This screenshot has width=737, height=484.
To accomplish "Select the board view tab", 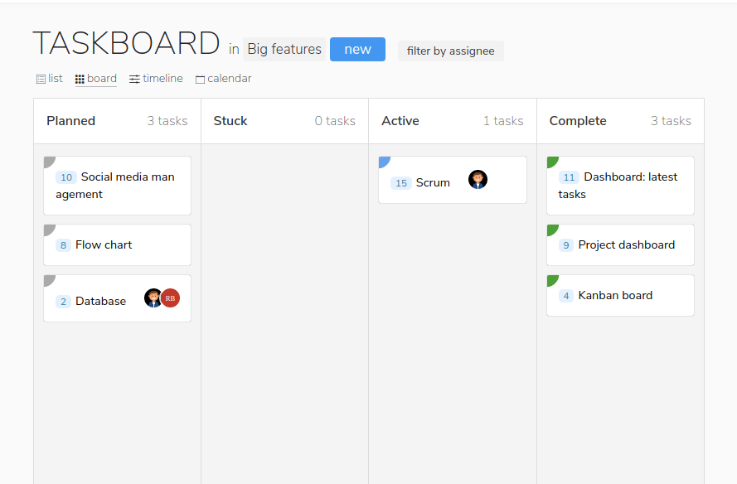I will pyautogui.click(x=96, y=79).
